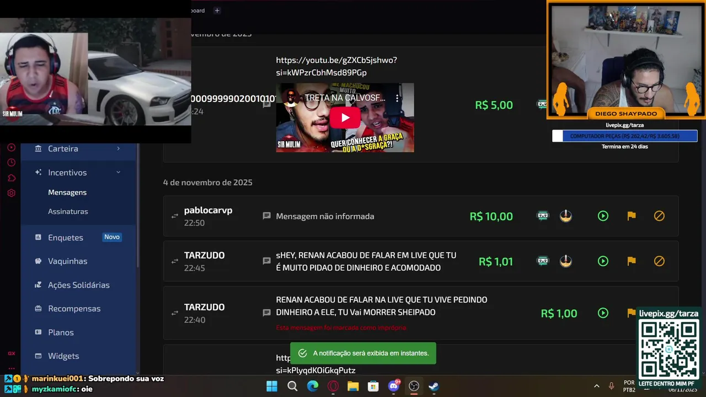Select the Assinaturas submenu item
Viewport: 706px width, 397px height.
tap(68, 212)
